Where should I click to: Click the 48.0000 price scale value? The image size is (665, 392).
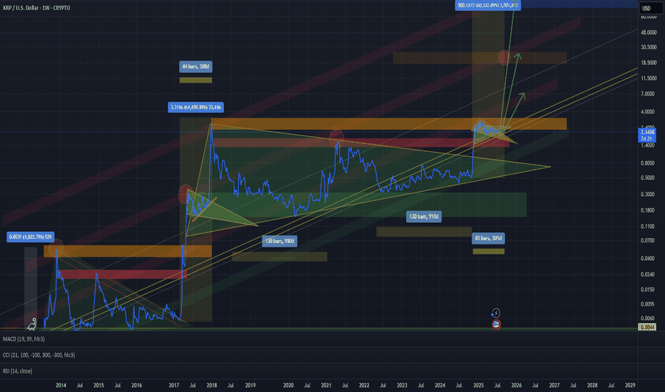(649, 32)
